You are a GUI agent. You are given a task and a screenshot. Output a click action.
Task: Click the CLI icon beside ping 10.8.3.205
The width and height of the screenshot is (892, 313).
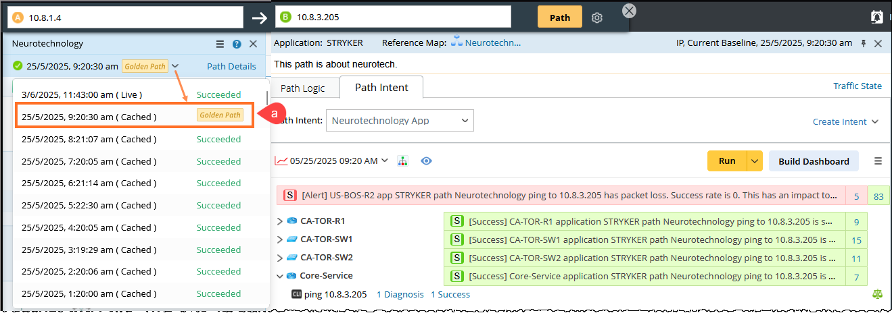click(296, 294)
